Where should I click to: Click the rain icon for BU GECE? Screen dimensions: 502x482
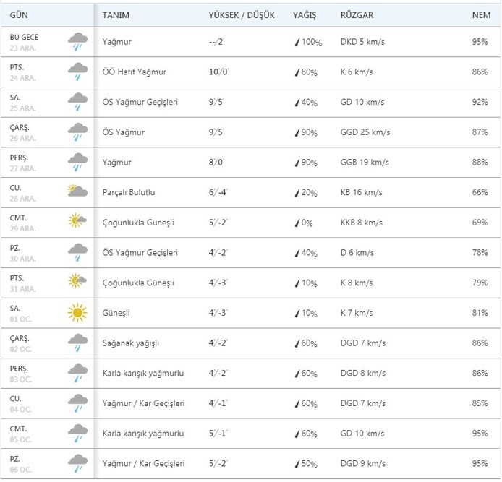coord(77,42)
